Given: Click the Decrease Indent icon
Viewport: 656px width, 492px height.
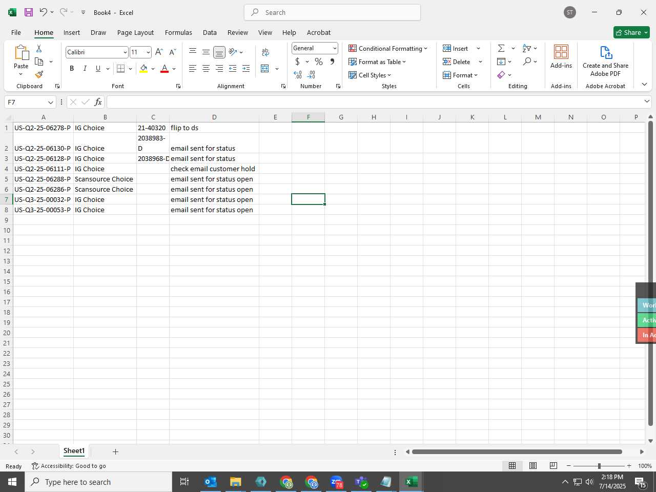Looking at the screenshot, I should [233, 69].
